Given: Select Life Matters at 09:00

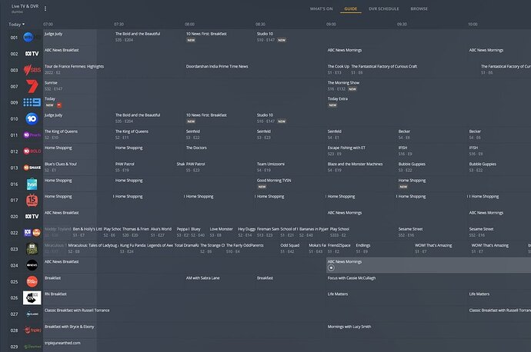Looking at the screenshot, I should [337, 294].
